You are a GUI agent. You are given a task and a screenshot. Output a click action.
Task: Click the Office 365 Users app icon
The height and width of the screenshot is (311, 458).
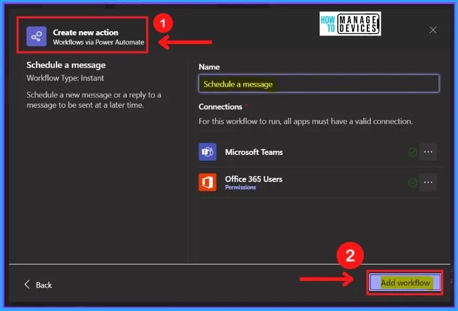pos(207,182)
